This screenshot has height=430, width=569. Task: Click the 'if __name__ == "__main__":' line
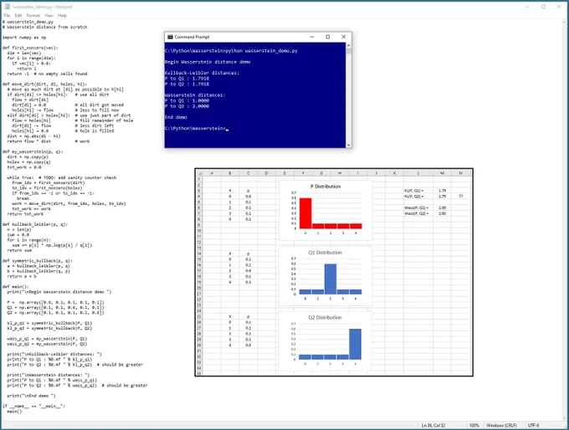(x=33, y=406)
